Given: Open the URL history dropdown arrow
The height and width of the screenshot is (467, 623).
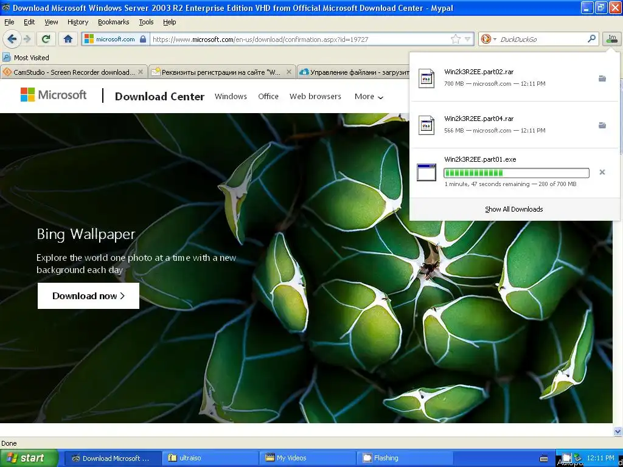Looking at the screenshot, I should click(x=468, y=39).
